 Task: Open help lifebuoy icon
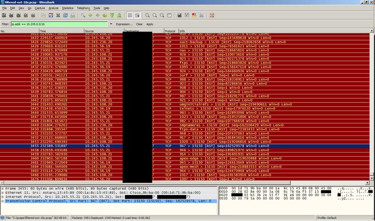[212, 15]
